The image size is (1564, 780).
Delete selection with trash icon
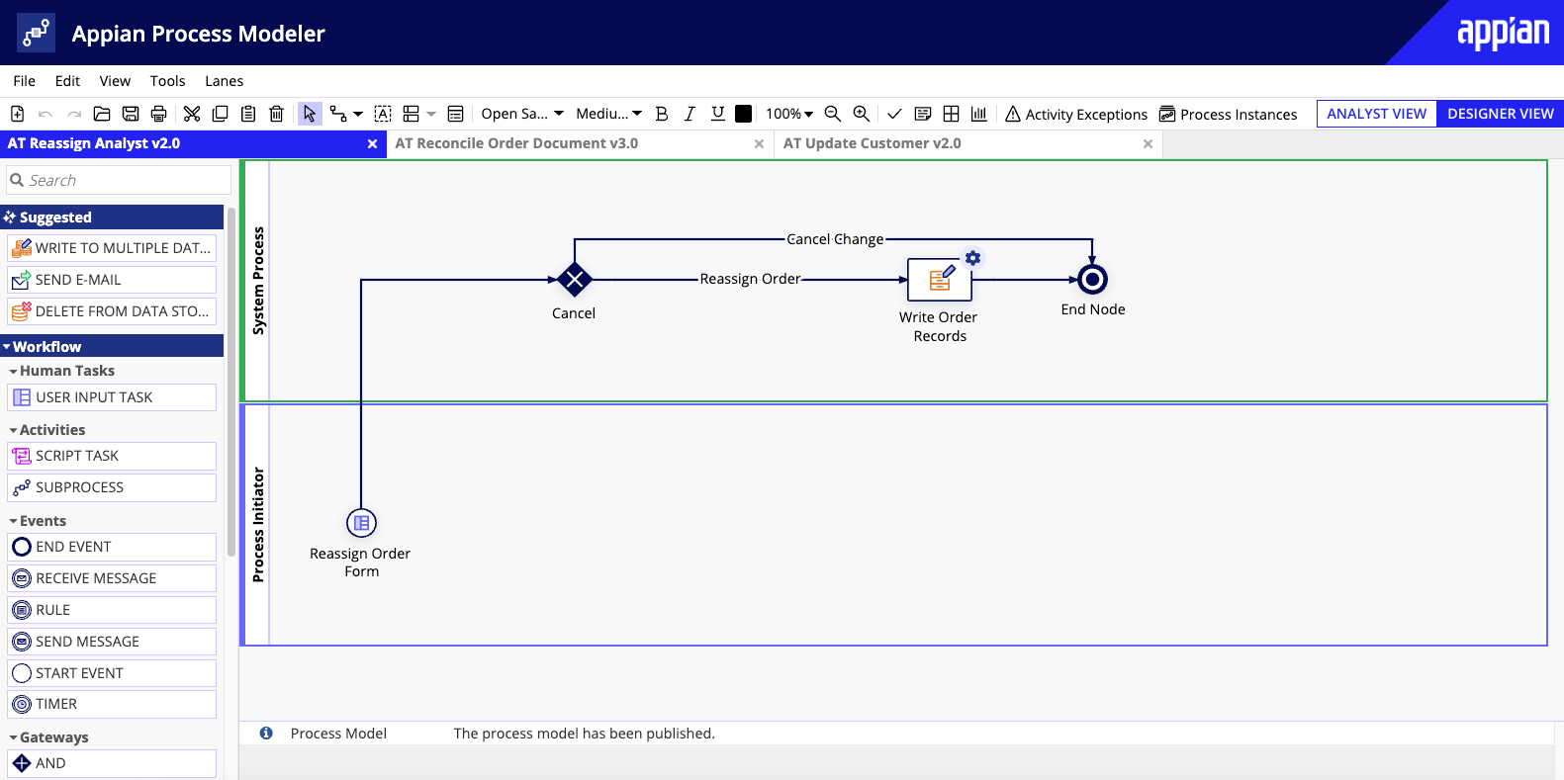(277, 114)
